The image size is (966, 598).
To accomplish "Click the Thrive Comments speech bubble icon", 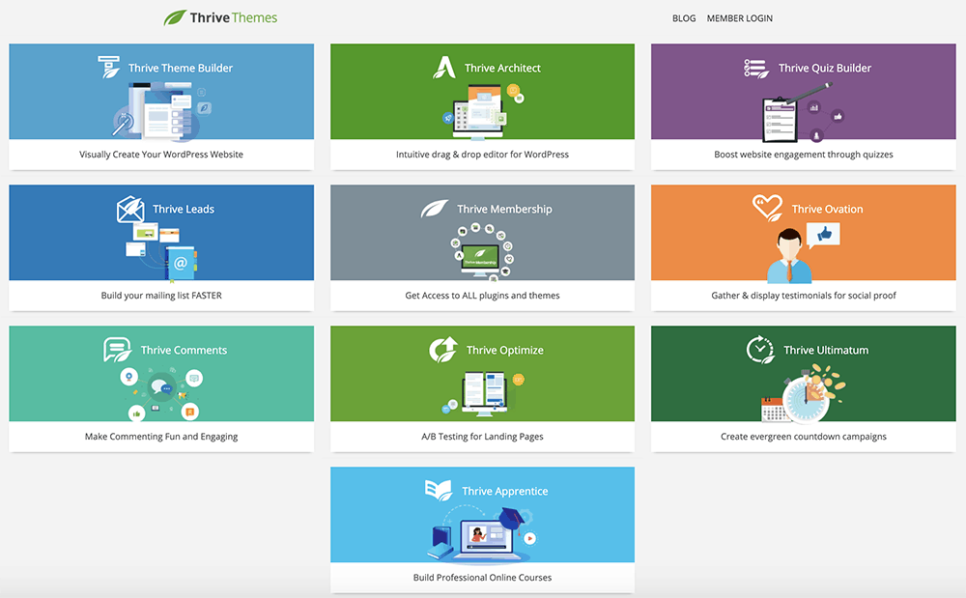I will 117,349.
